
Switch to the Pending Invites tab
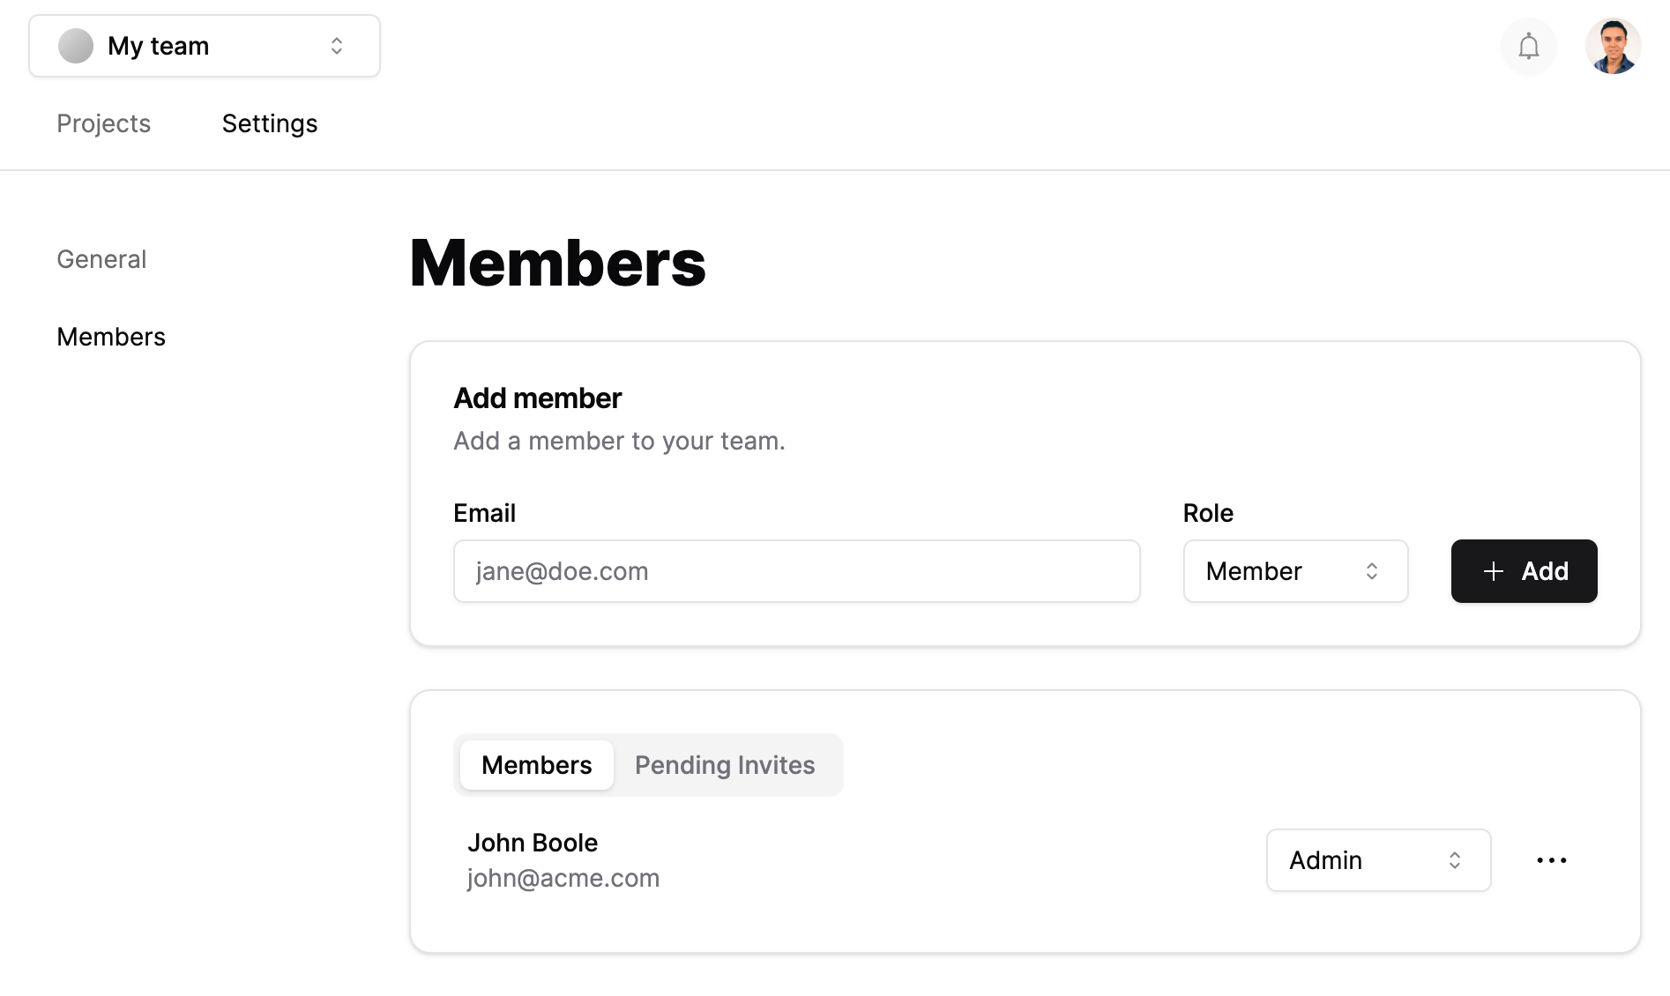pyautogui.click(x=725, y=765)
